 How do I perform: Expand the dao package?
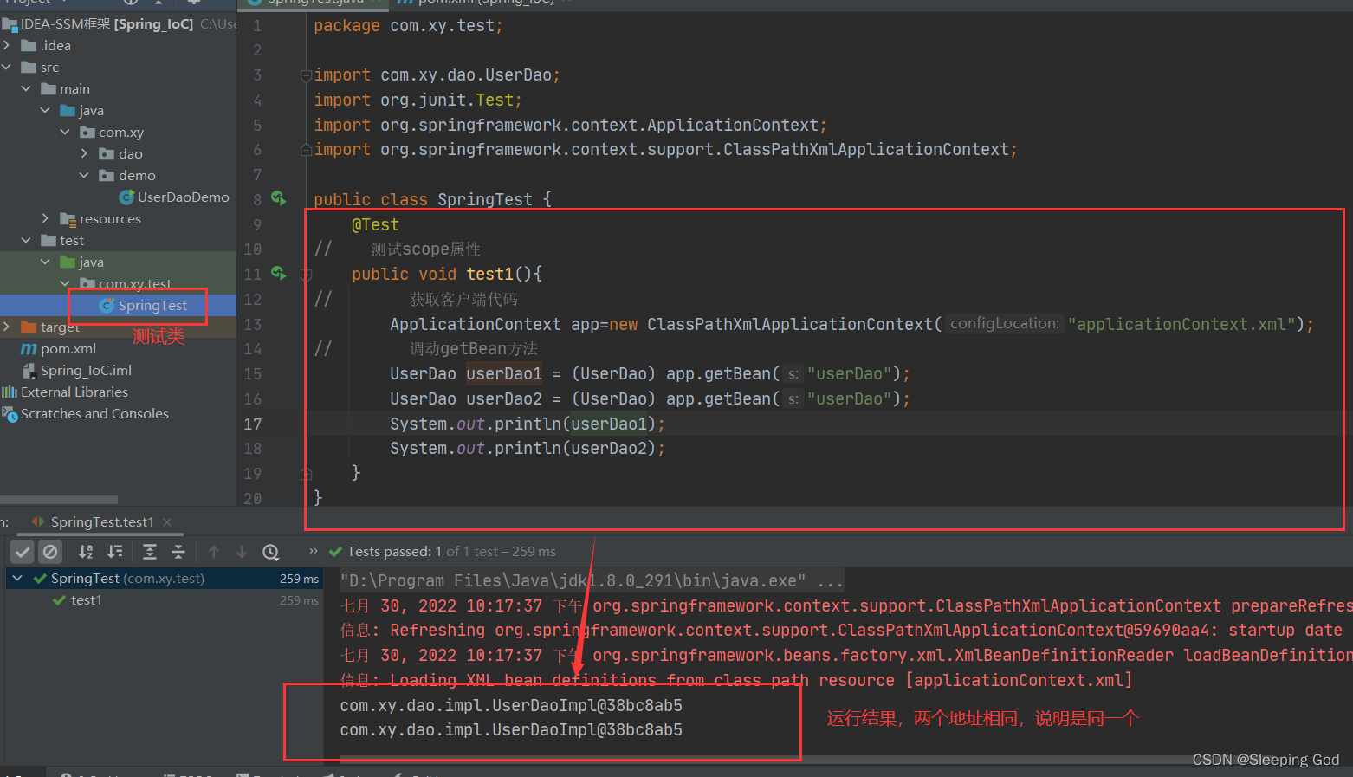pyautogui.click(x=84, y=153)
